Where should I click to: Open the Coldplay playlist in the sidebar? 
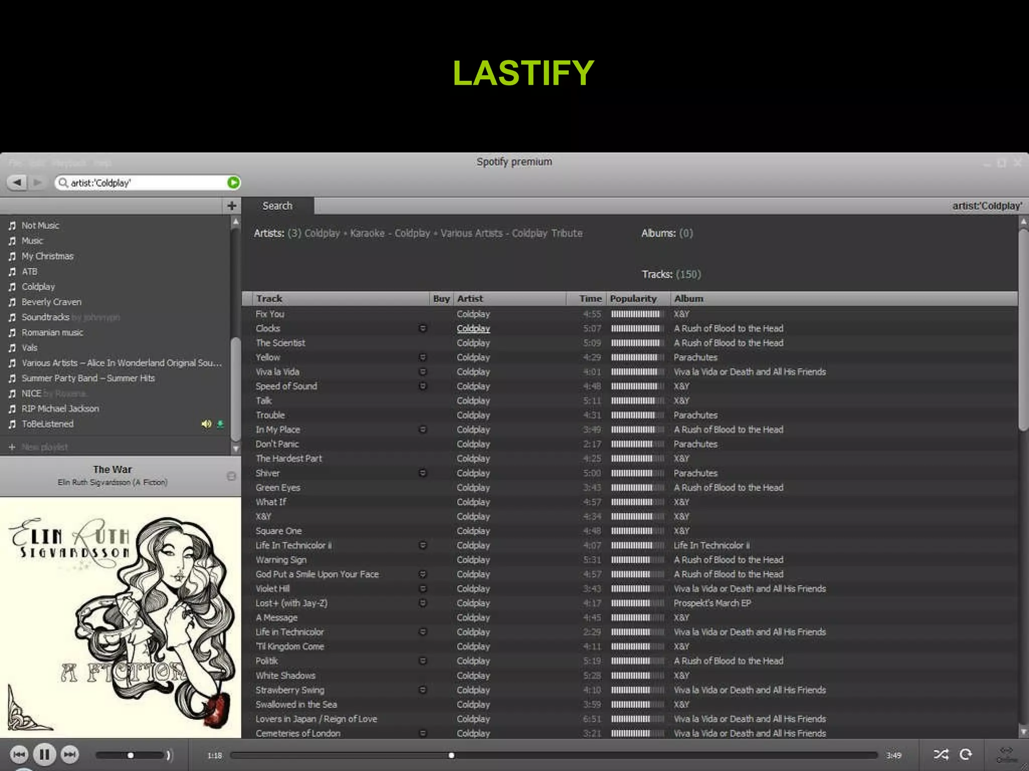click(38, 287)
